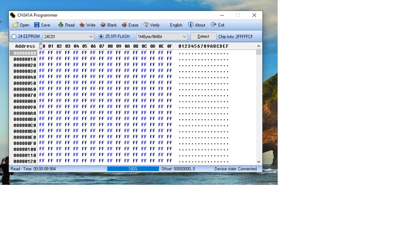Open the 24C01 chip model dropdown
Screen dimensions: 408x229
point(68,37)
